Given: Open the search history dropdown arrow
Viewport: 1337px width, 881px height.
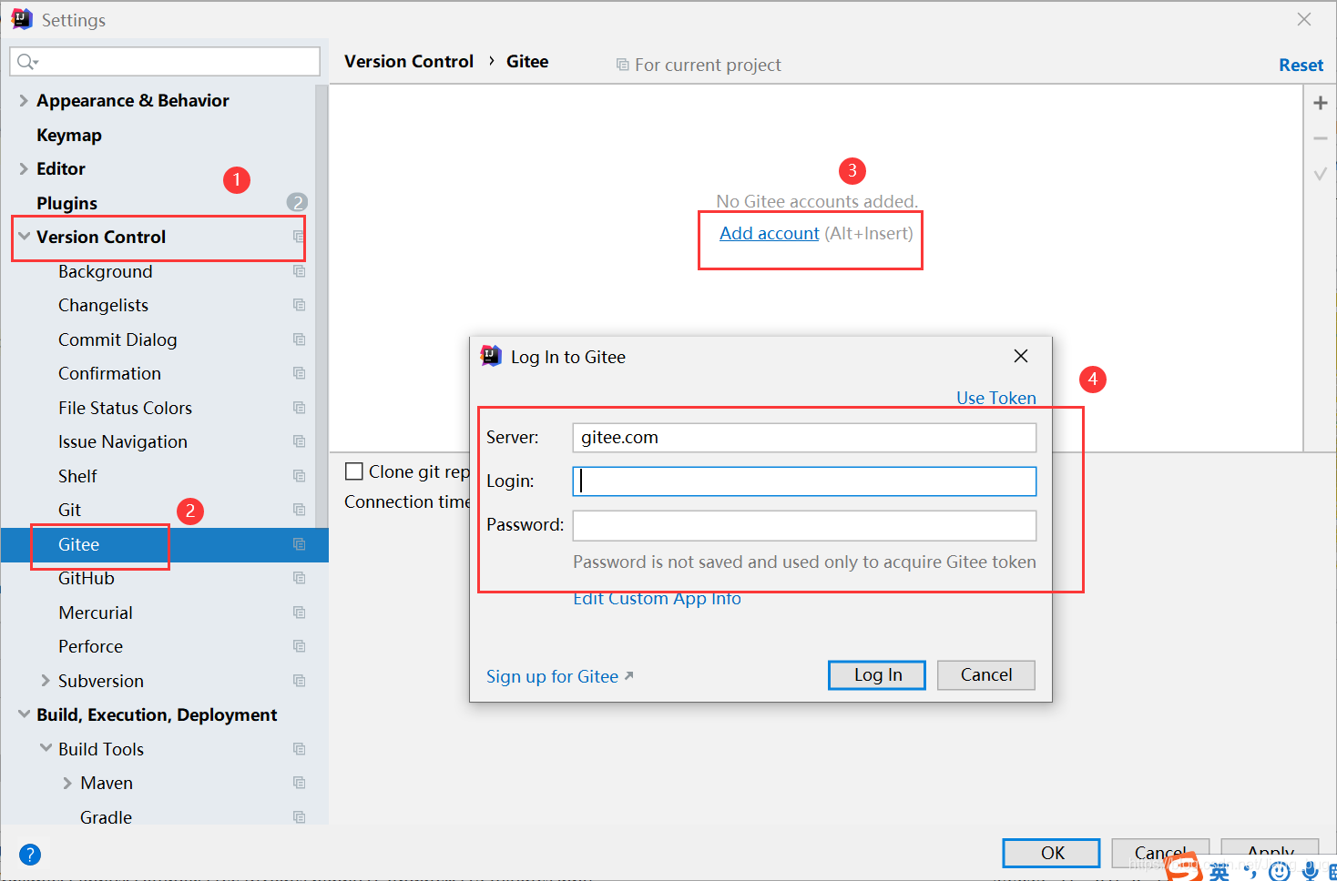Looking at the screenshot, I should [36, 63].
